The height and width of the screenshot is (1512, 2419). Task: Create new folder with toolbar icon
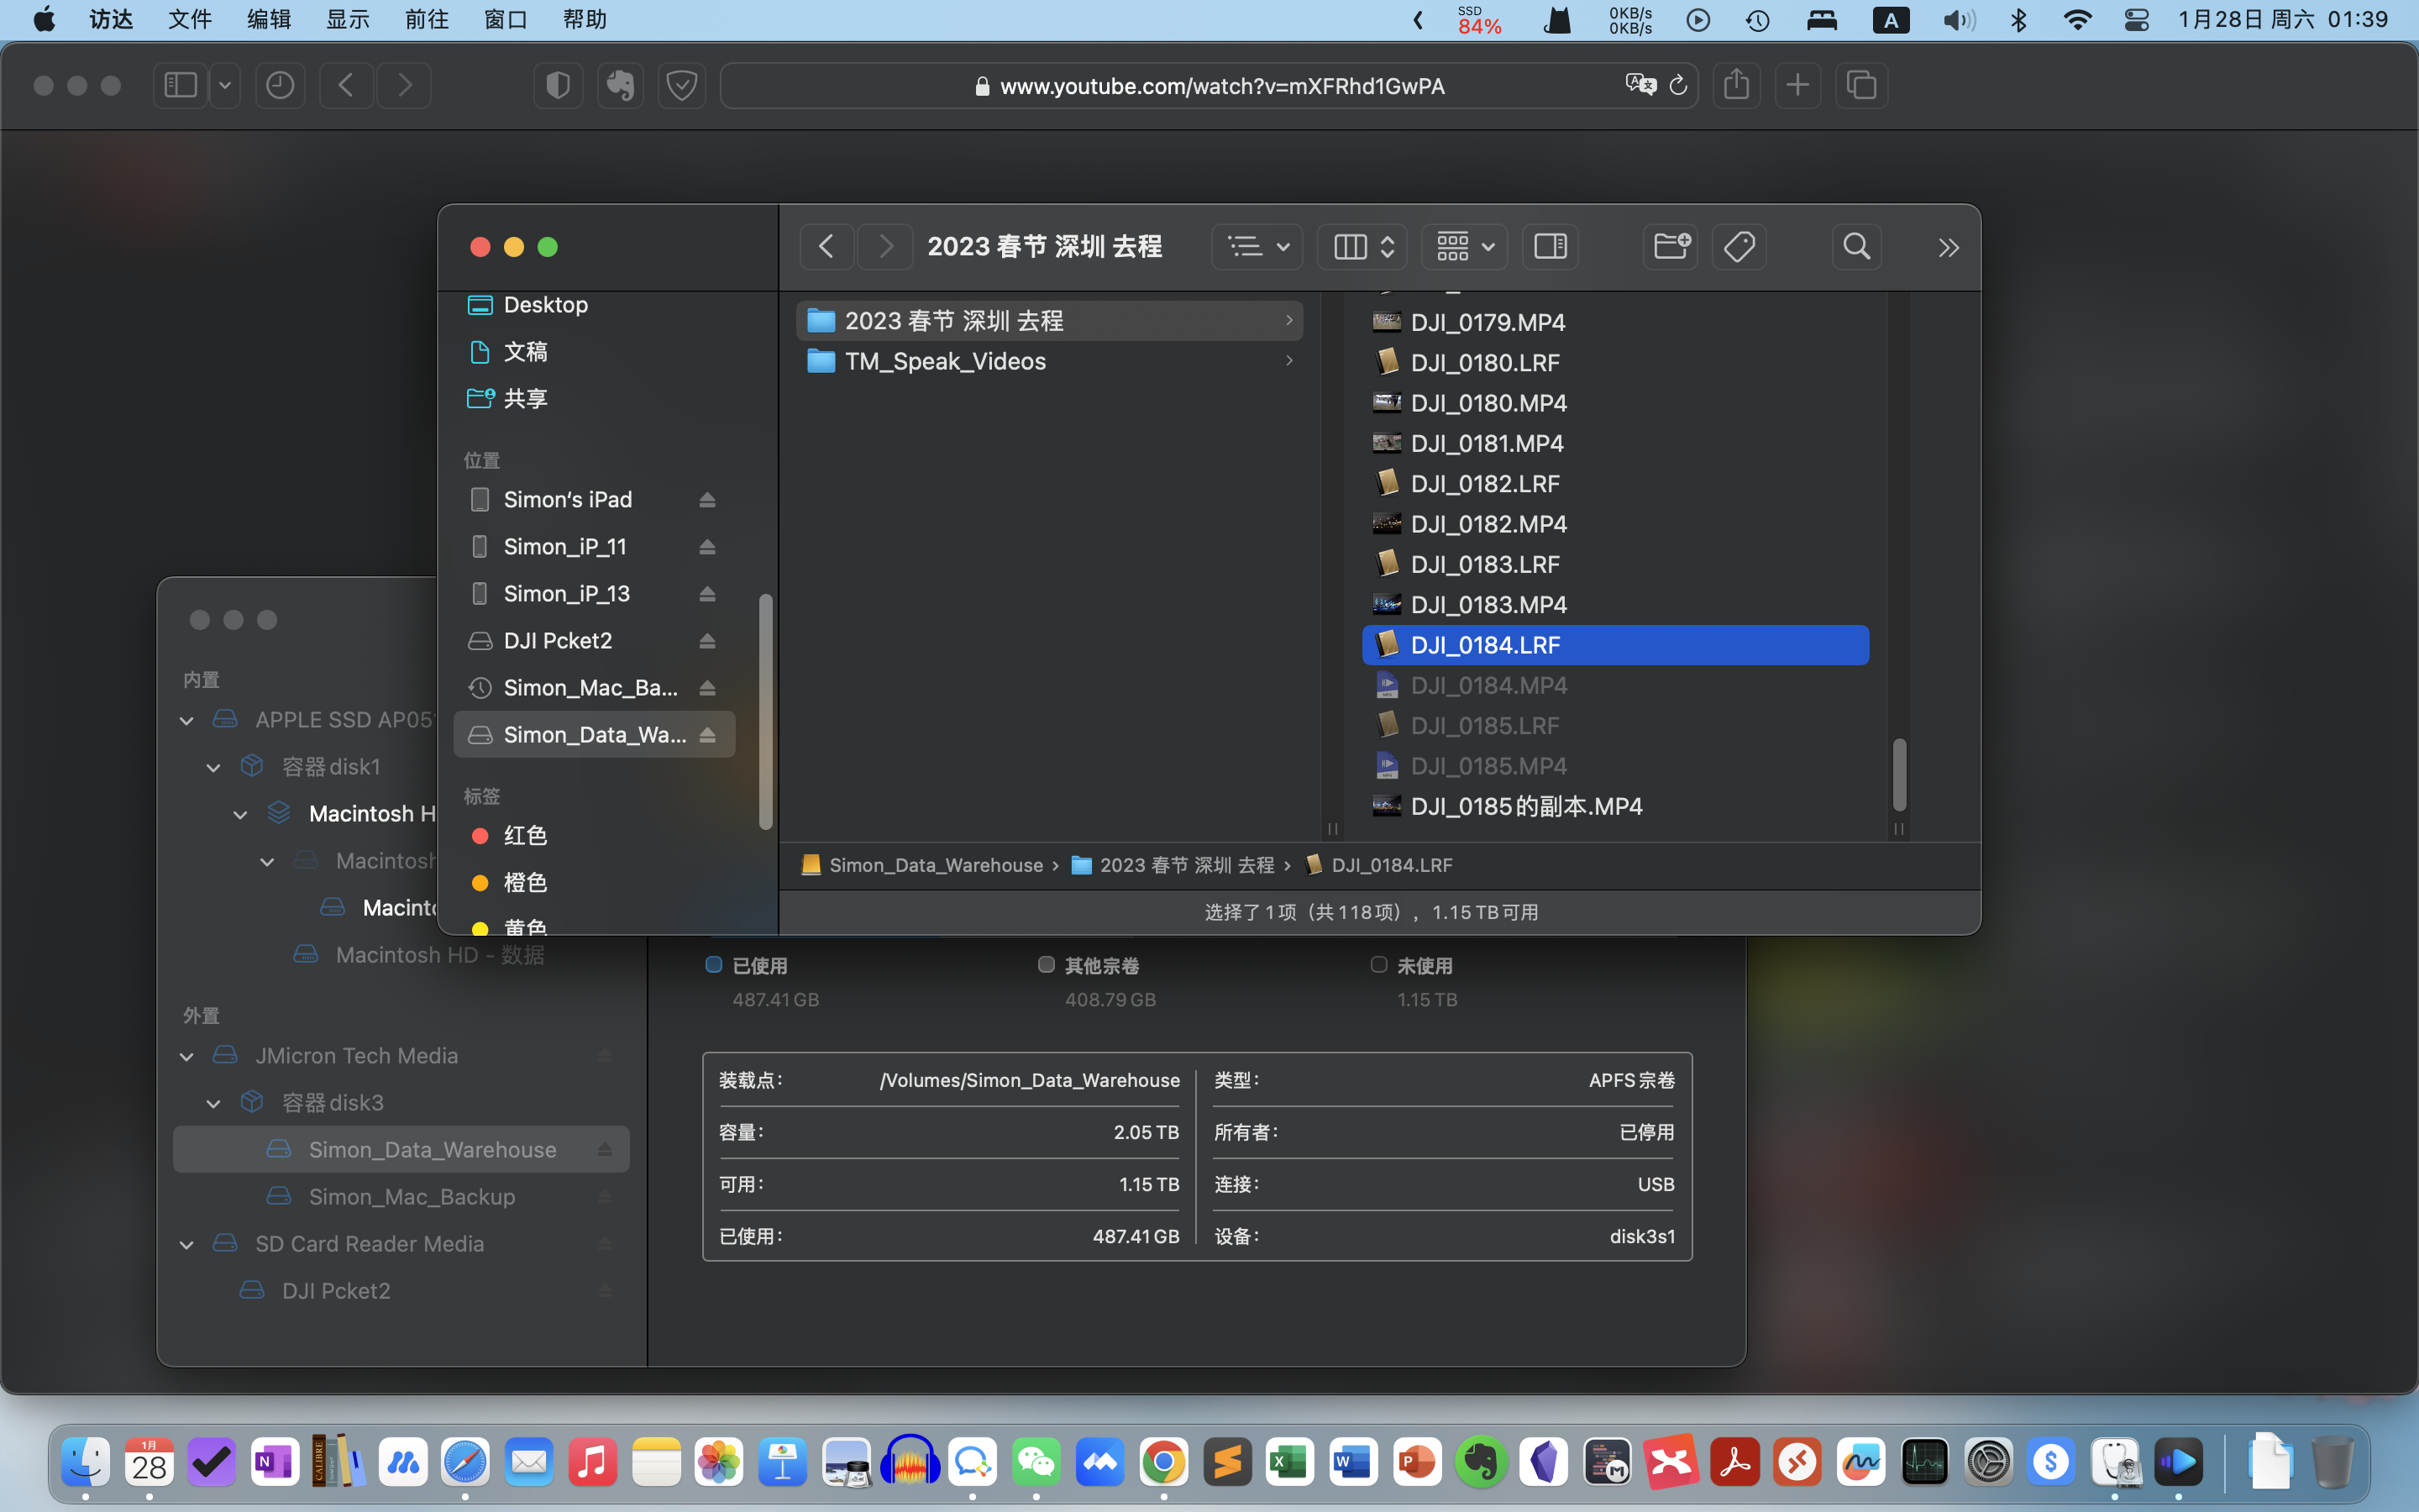pos(1671,246)
